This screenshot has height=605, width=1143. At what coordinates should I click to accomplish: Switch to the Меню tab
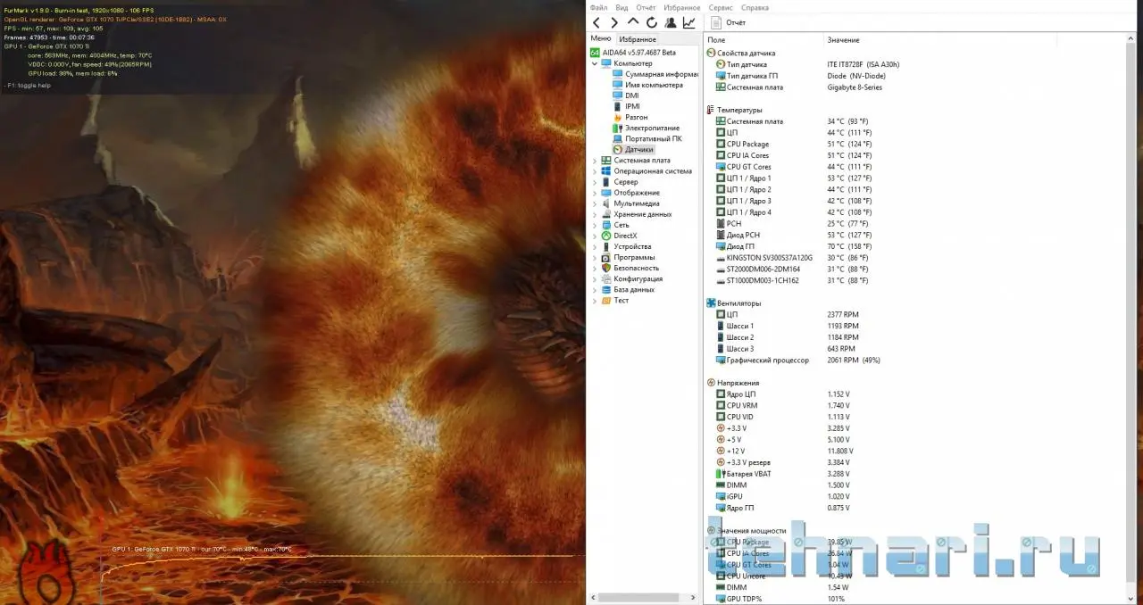(601, 39)
